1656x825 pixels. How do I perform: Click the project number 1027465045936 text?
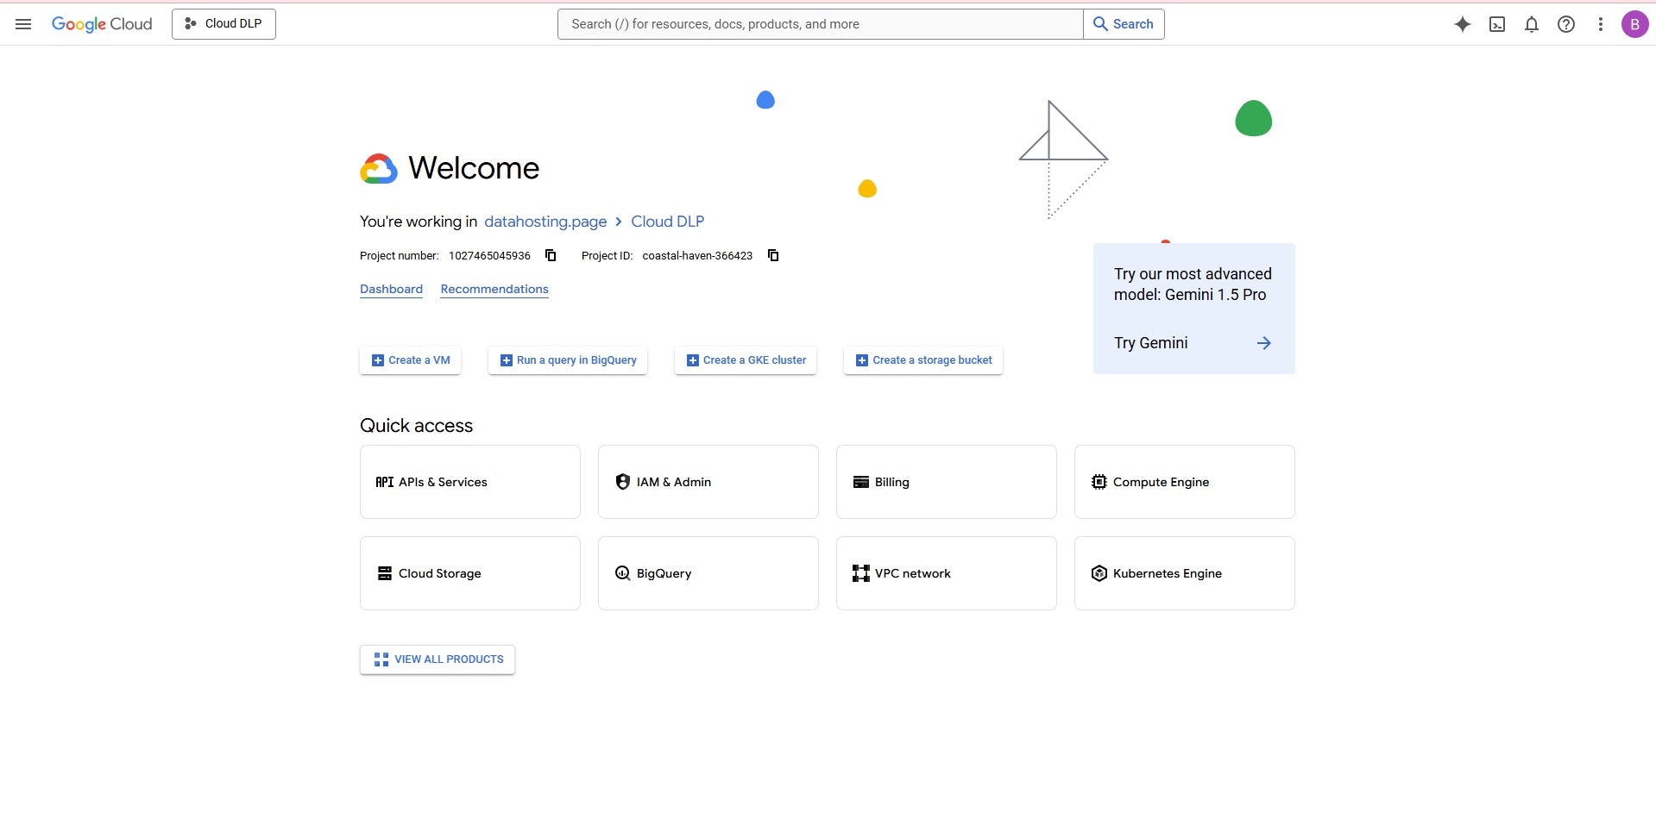(489, 256)
